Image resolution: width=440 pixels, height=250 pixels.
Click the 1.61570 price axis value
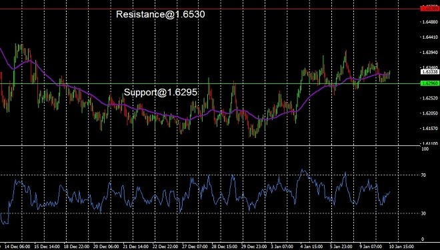pos(430,128)
